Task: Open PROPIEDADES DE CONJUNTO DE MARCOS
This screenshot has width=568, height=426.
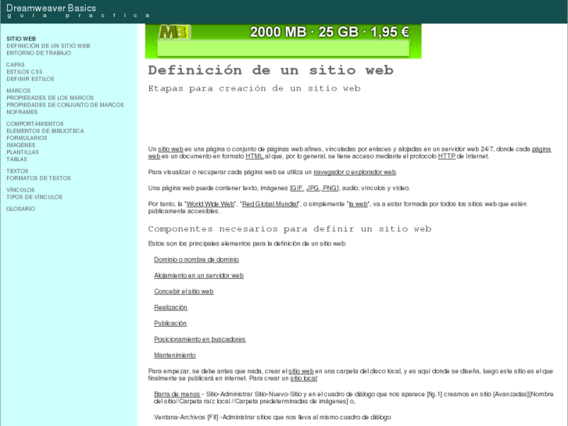Action: tap(65, 105)
